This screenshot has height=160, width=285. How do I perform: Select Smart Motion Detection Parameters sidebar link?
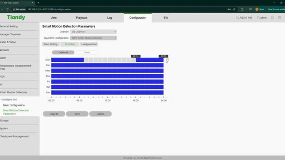pyautogui.click(x=16, y=112)
